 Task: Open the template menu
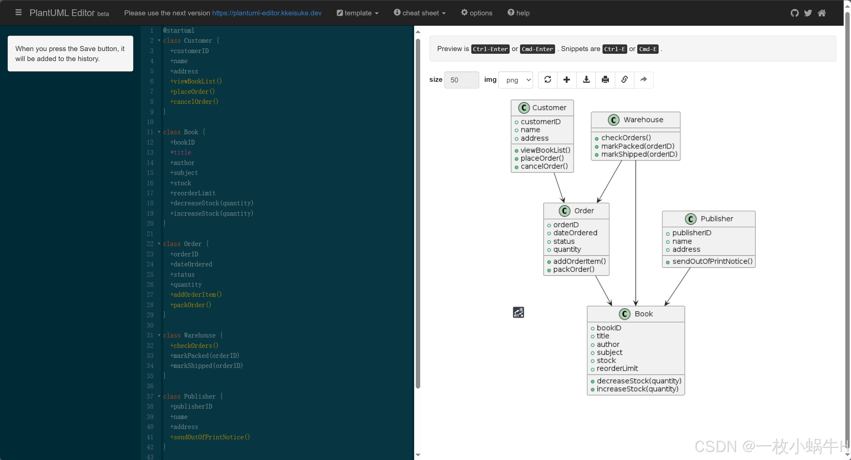click(358, 13)
